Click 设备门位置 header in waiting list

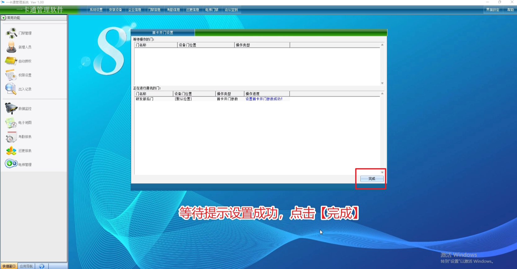tap(206, 45)
